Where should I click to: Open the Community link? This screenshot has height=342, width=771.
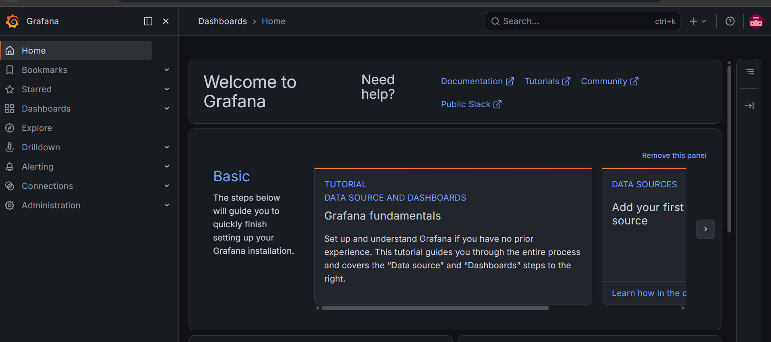pyautogui.click(x=609, y=81)
